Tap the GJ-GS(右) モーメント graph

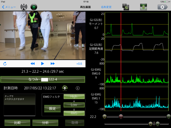pos(137,24)
